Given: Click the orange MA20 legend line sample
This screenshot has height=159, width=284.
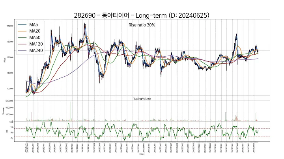Looking at the screenshot, I should tap(22, 31).
